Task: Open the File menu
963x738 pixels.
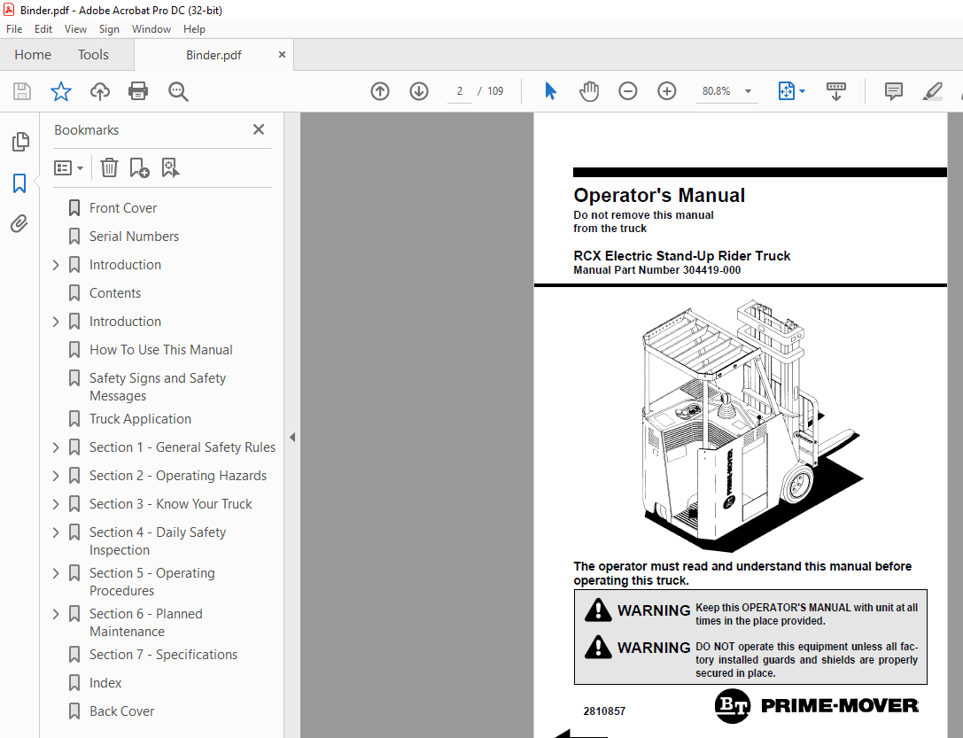Action: [x=14, y=29]
